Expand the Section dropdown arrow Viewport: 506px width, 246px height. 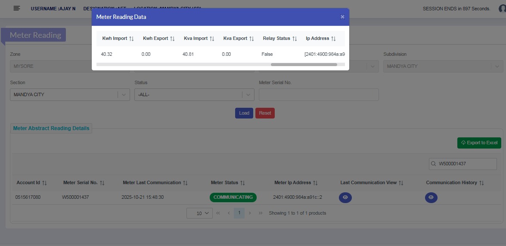pyautogui.click(x=124, y=95)
